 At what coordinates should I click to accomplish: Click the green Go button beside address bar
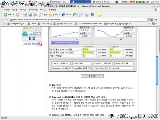pyautogui.click(x=152, y=20)
